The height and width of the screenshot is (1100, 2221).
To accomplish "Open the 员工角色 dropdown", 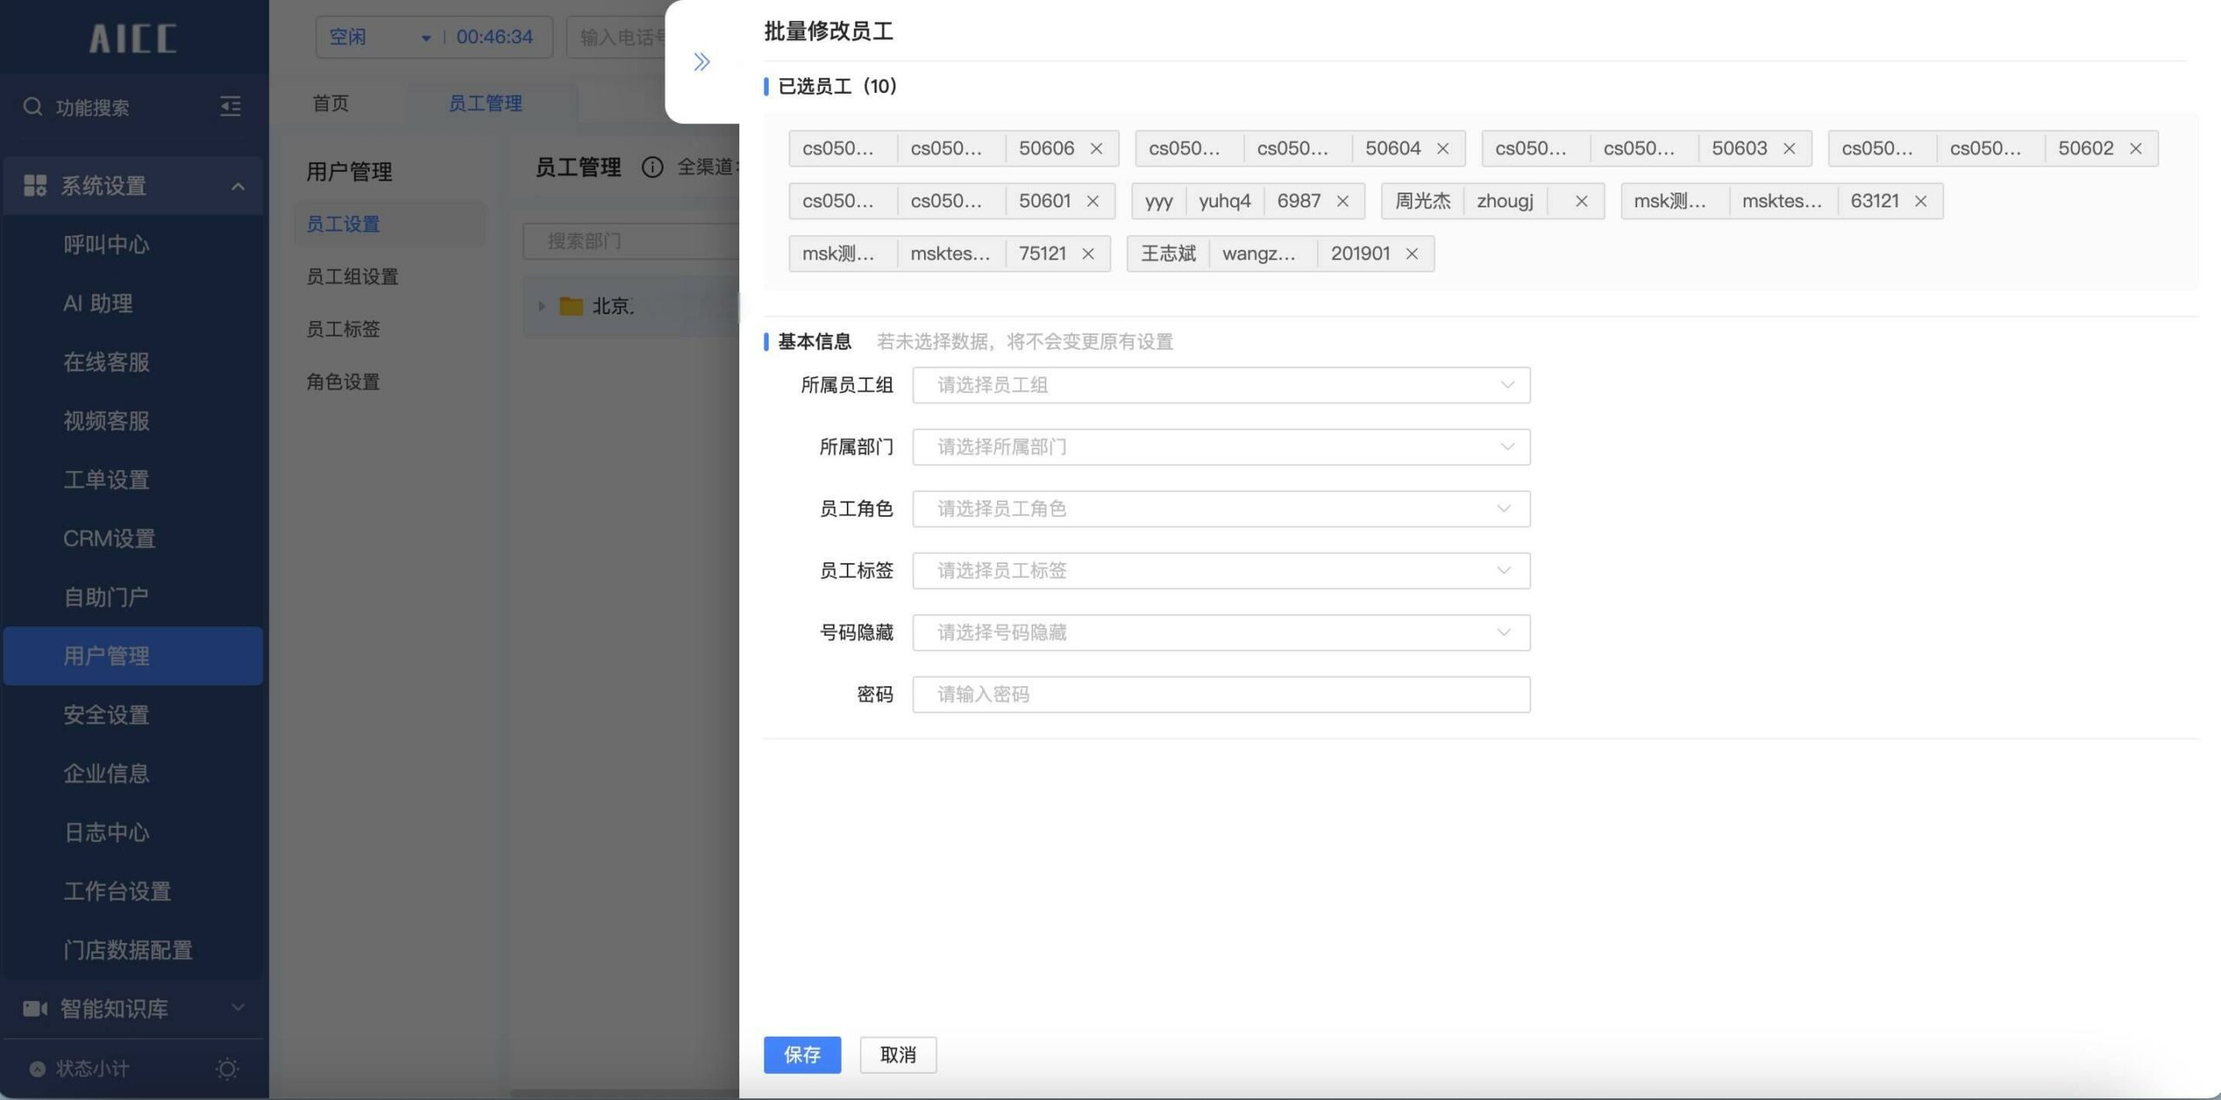I will (x=1221, y=508).
